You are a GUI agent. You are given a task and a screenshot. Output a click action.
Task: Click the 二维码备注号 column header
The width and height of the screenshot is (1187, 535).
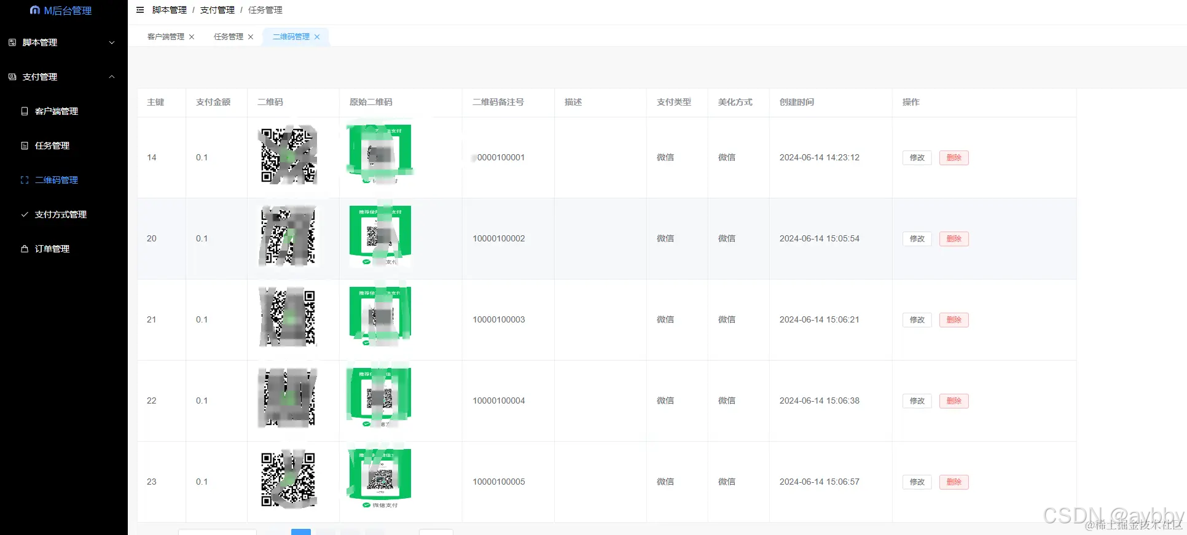pos(498,102)
